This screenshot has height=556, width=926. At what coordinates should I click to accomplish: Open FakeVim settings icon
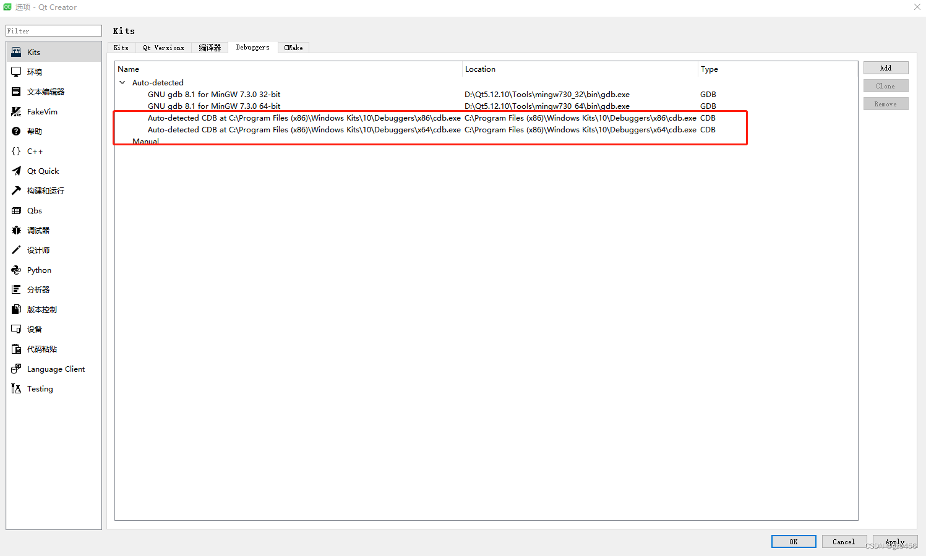(x=16, y=111)
